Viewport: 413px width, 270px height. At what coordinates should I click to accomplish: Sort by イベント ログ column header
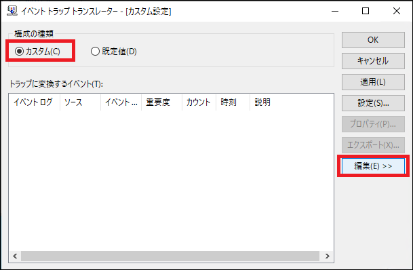[x=35, y=102]
